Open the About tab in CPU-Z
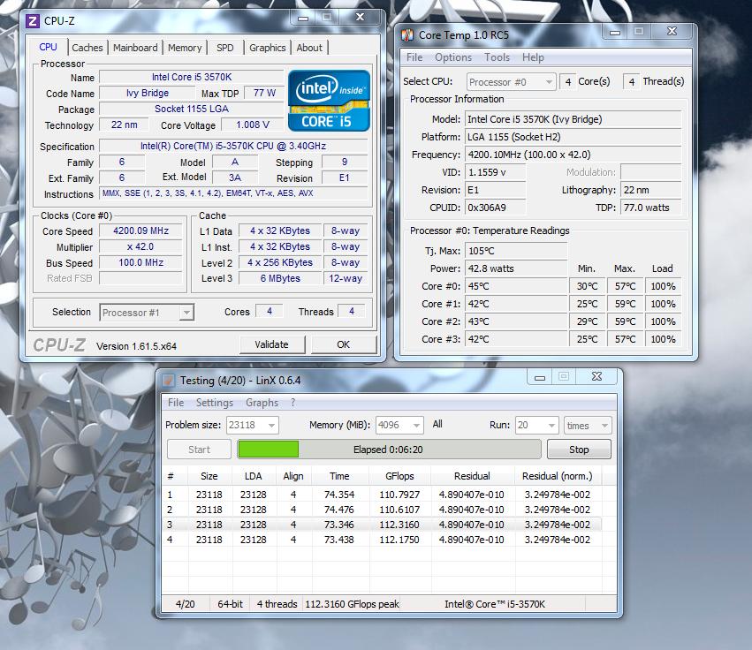 point(309,48)
